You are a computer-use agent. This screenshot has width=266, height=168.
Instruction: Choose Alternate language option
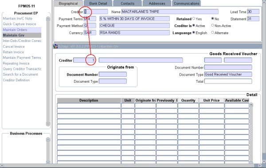pyautogui.click(x=212, y=32)
